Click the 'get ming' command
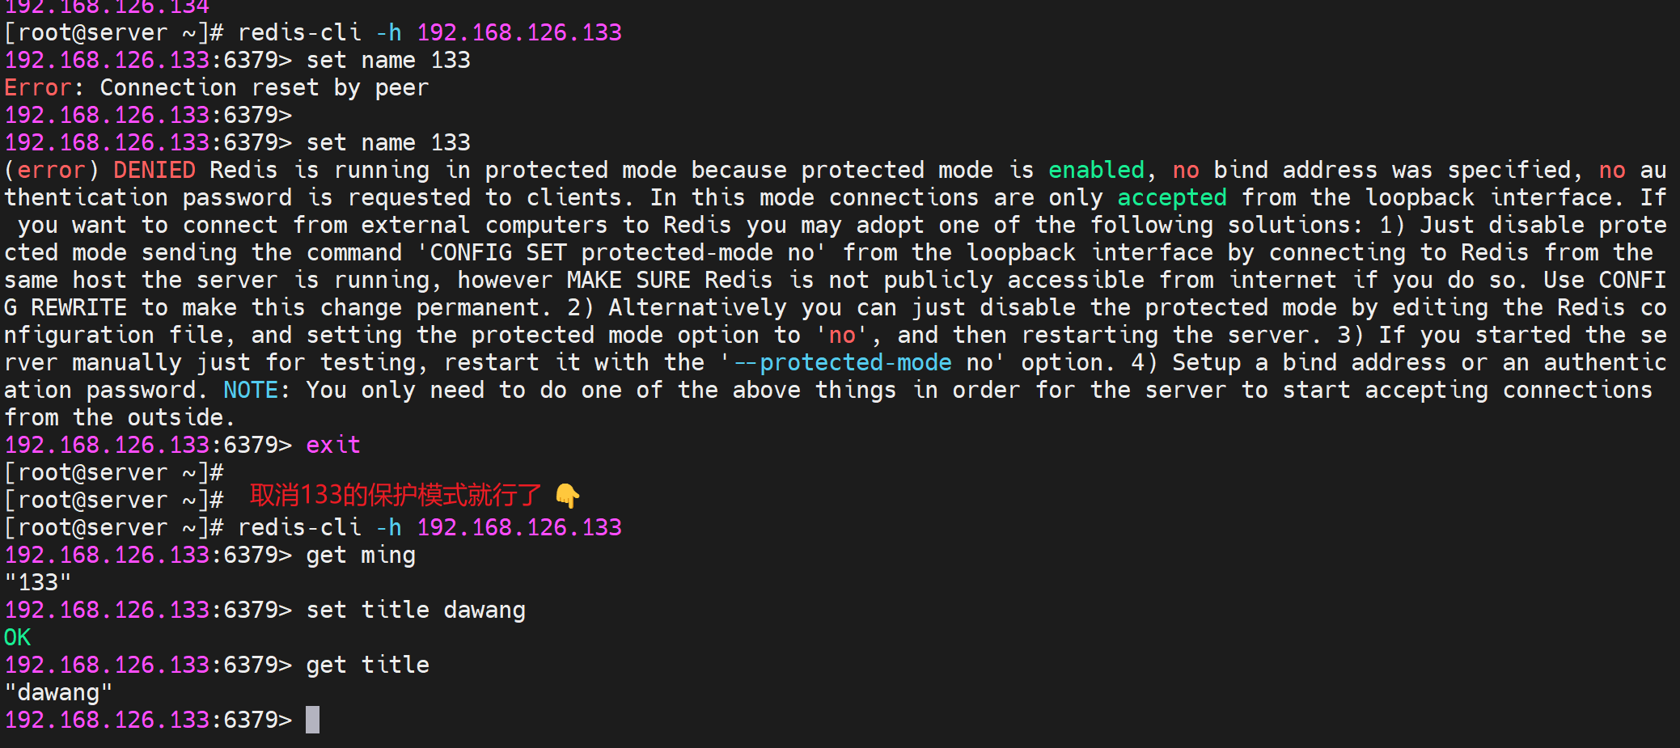1680x748 pixels. click(x=361, y=555)
